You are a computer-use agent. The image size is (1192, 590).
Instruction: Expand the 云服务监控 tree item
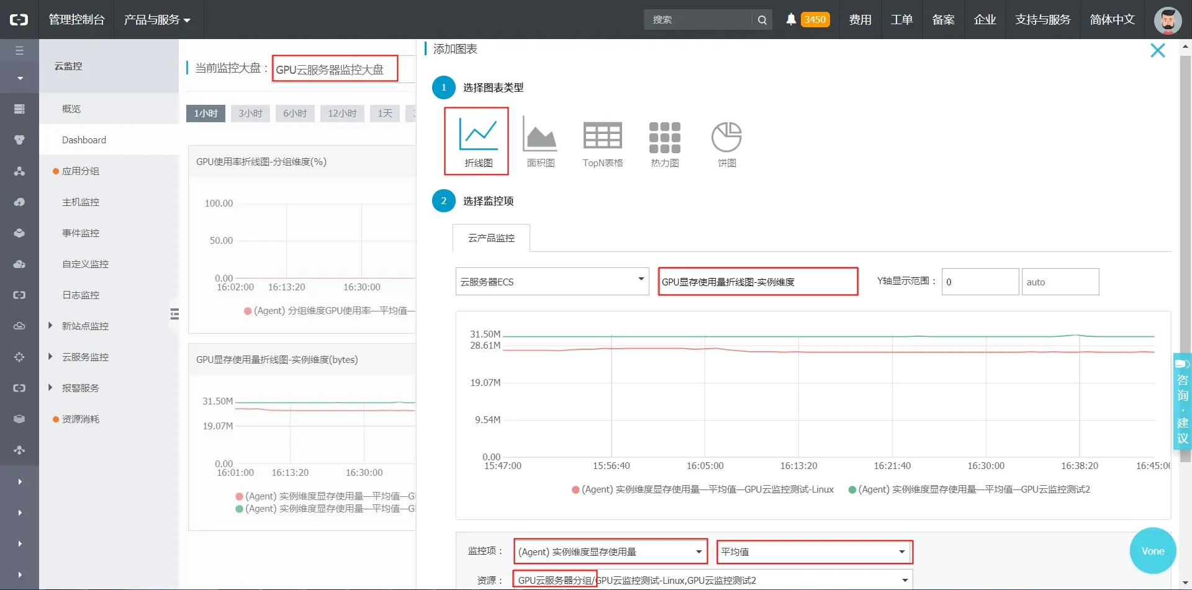(x=50, y=357)
